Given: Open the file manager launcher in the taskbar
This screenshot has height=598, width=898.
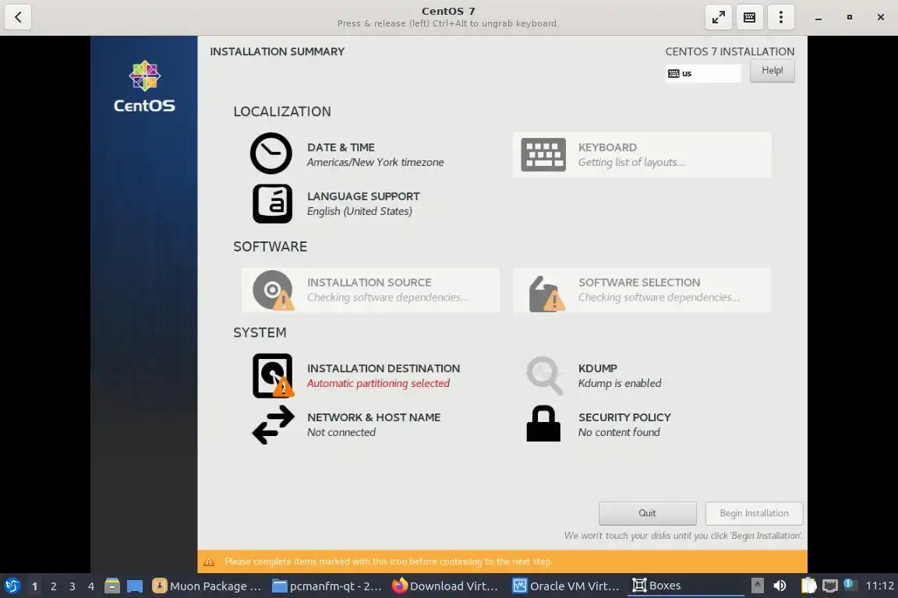Looking at the screenshot, I should pyautogui.click(x=112, y=586).
